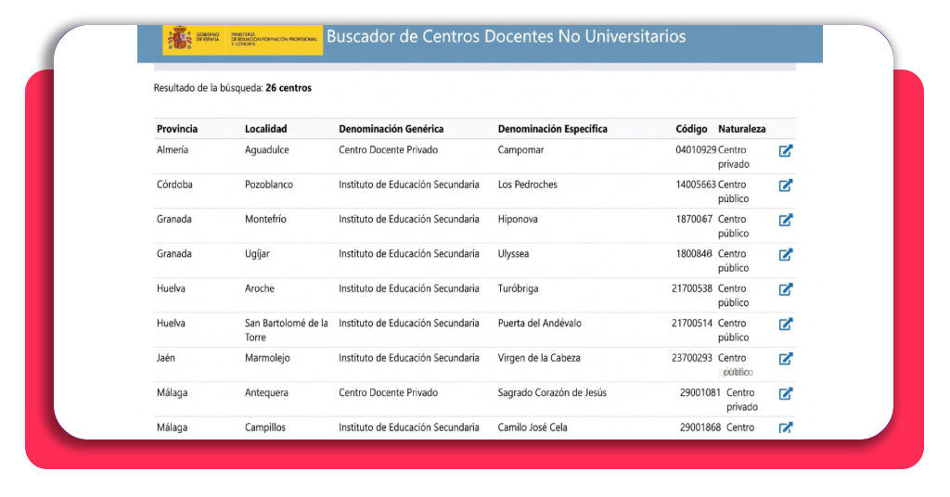
Task: Select the Almería province cell
Action: tap(172, 149)
